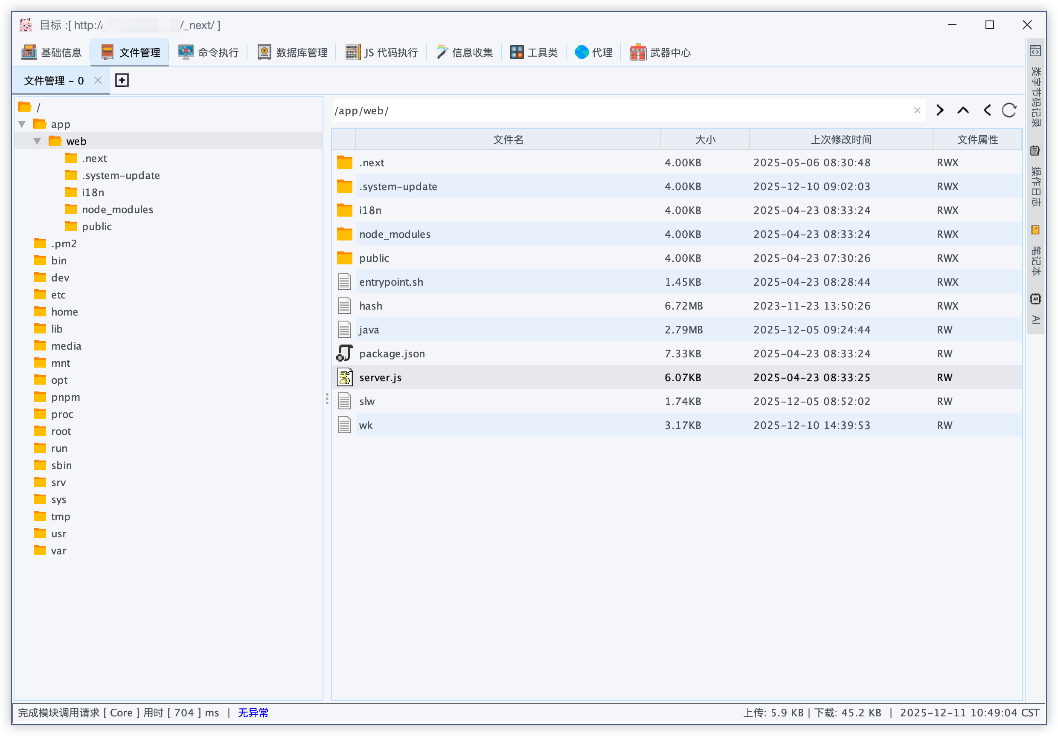Screen dimensions: 1058x736
Task: Click the refresh directory icon
Action: pos(1009,110)
